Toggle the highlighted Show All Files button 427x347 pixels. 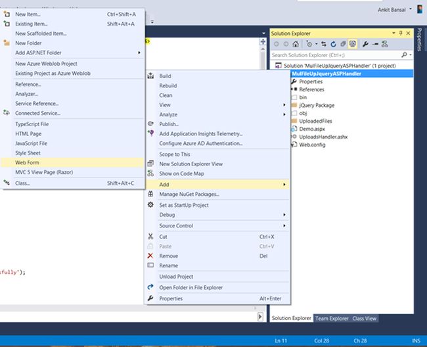coord(353,44)
